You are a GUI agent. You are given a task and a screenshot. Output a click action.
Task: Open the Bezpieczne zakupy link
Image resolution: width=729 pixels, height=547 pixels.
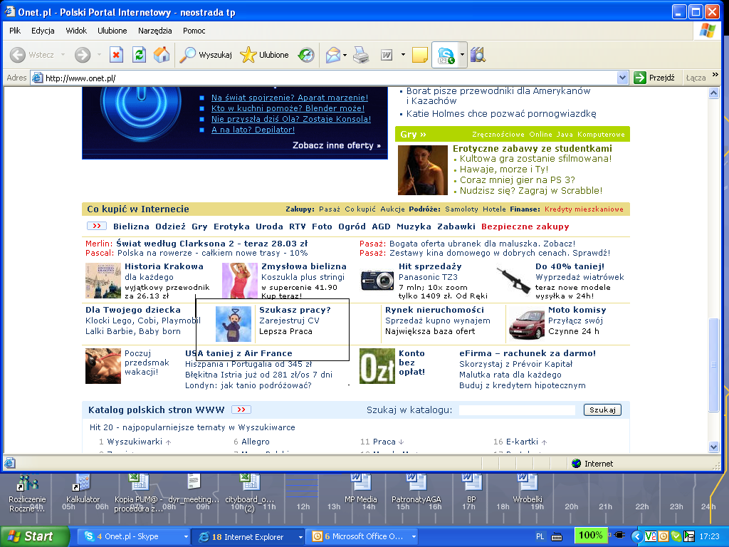(525, 226)
